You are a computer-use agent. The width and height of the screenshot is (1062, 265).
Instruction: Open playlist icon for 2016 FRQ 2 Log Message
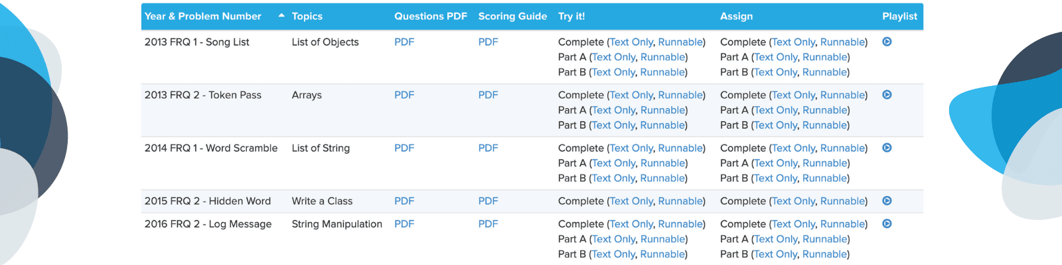click(887, 224)
